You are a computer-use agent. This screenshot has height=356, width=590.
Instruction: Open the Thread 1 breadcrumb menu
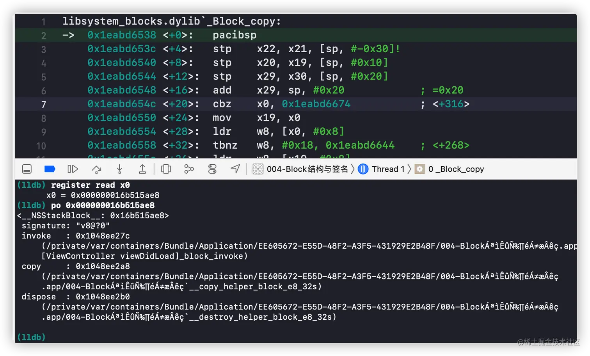388,169
